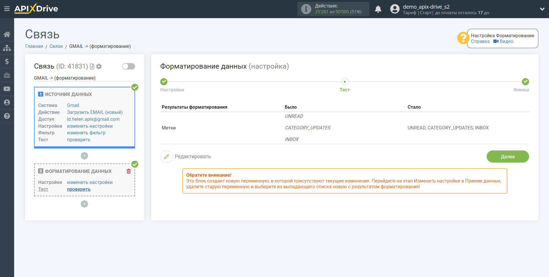Click the ИСТОЧНИК ДАННЫХ block header
The image size is (549, 277).
point(68,94)
